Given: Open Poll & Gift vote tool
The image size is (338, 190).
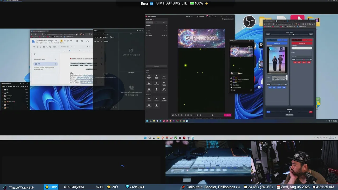Looking at the screenshot, I should tap(164, 90).
